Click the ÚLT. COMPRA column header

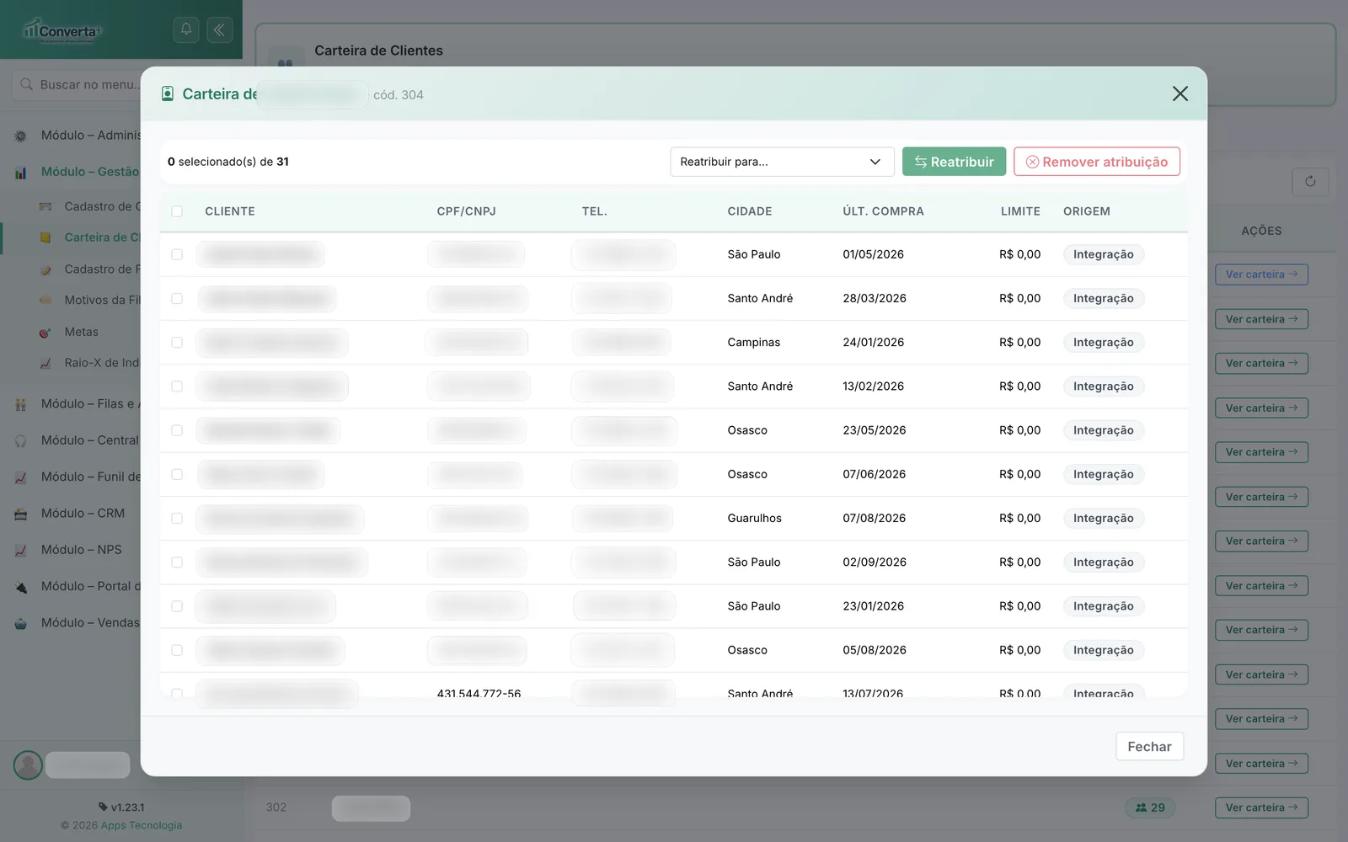point(883,211)
